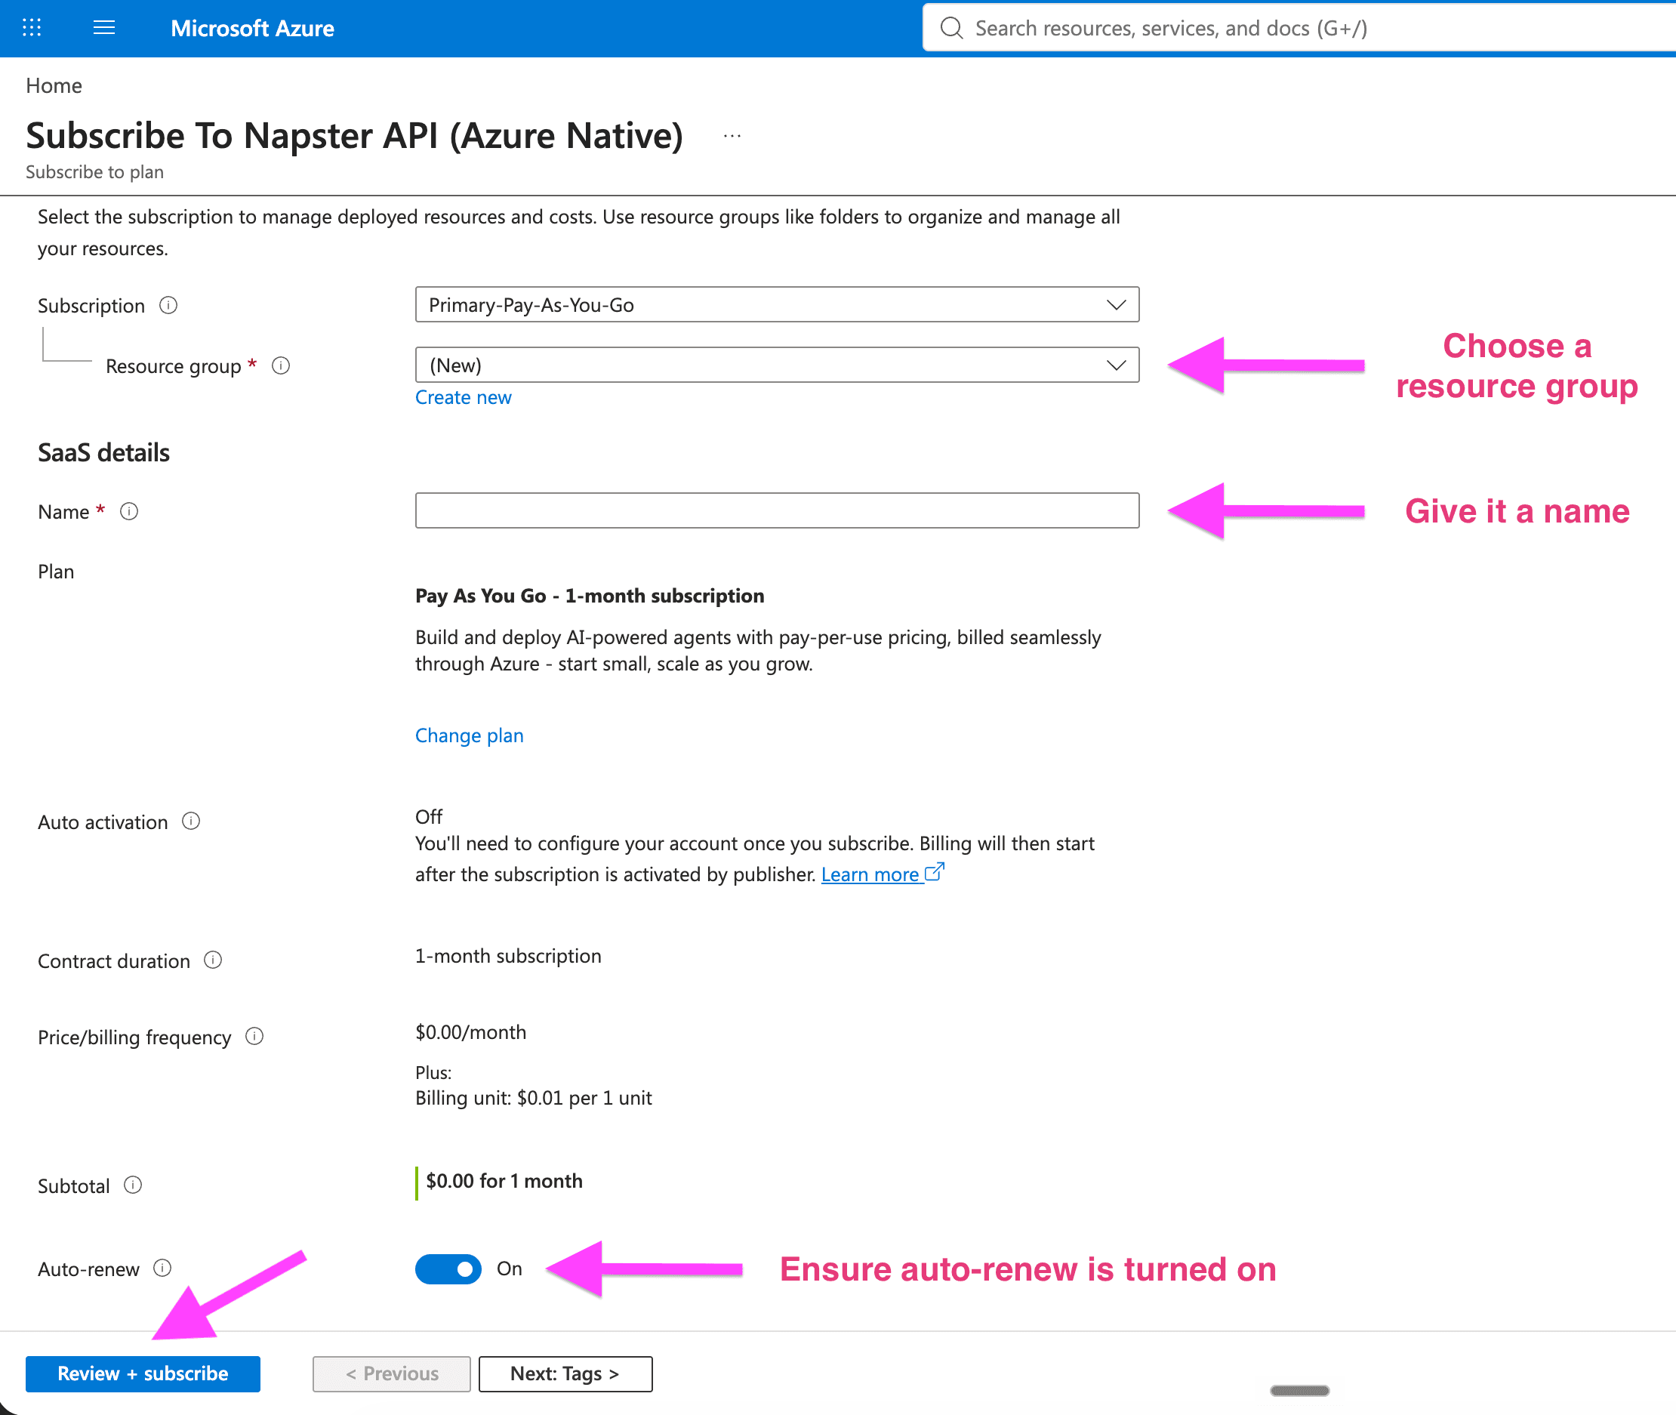Click the horizontal scrollbar thumb at bottom
Viewport: 1676px width, 1415px height.
1300,1391
